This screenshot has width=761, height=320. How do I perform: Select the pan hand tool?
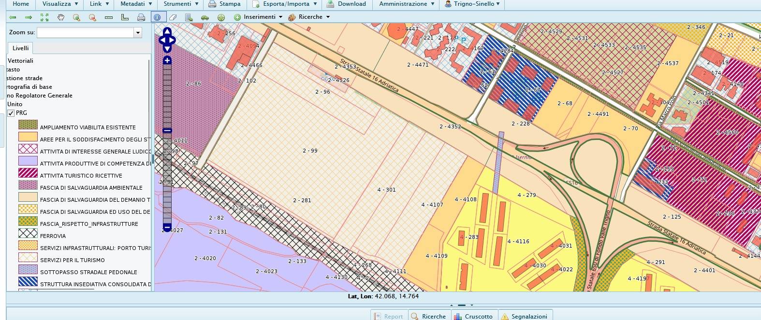point(60,17)
